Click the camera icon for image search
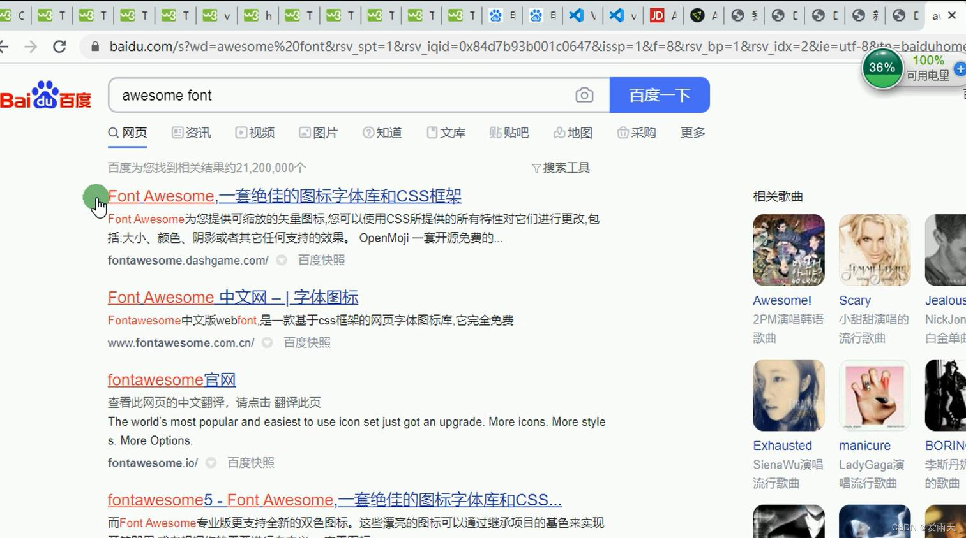 tap(584, 94)
